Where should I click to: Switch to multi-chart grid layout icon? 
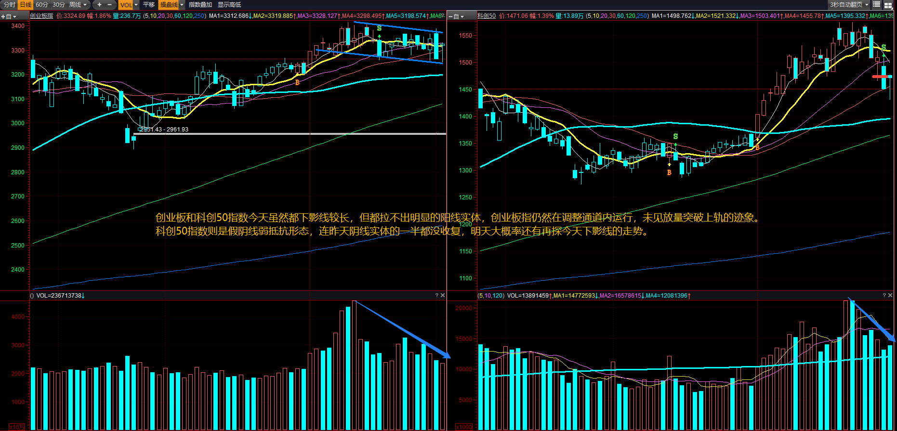(887, 5)
